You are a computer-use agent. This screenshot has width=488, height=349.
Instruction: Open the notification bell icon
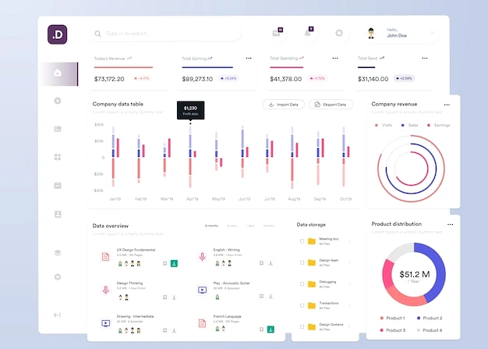pos(307,33)
